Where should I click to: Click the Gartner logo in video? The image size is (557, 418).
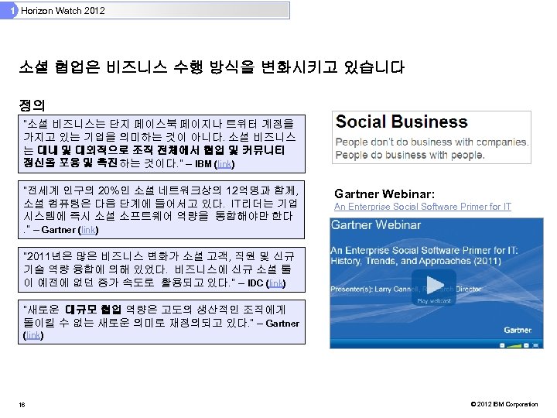pyautogui.click(x=518, y=330)
